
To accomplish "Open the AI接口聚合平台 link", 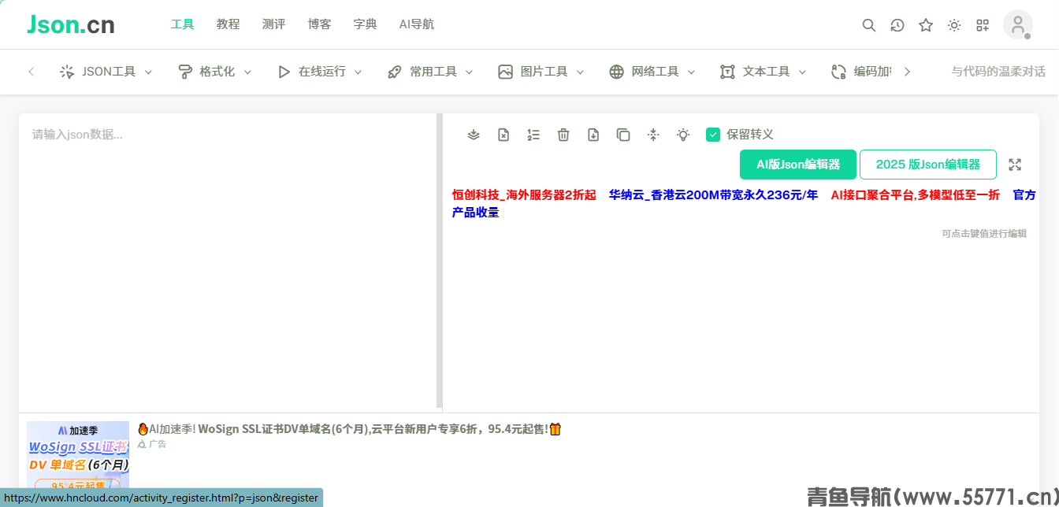I will click(916, 195).
